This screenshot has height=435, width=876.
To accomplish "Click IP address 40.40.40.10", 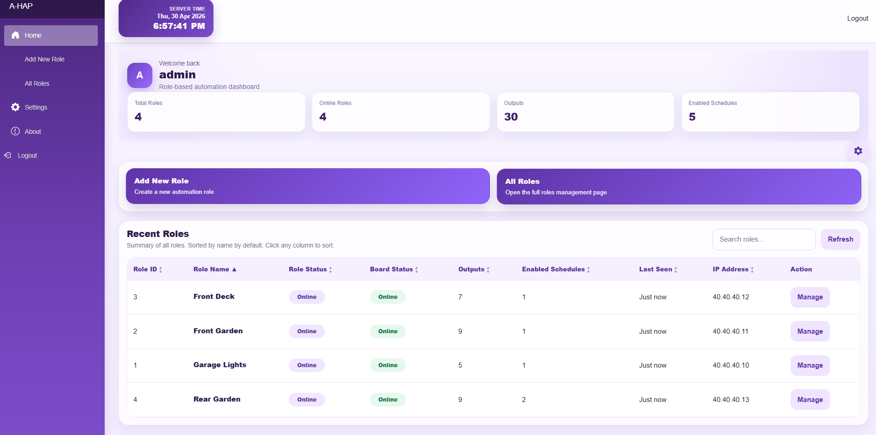I will [731, 365].
